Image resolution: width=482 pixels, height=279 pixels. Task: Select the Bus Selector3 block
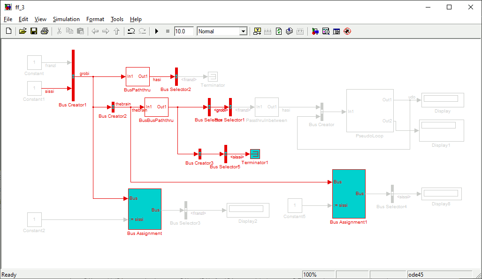[186, 211]
